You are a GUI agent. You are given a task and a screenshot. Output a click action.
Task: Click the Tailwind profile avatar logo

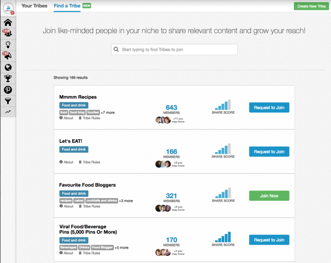tap(8, 8)
